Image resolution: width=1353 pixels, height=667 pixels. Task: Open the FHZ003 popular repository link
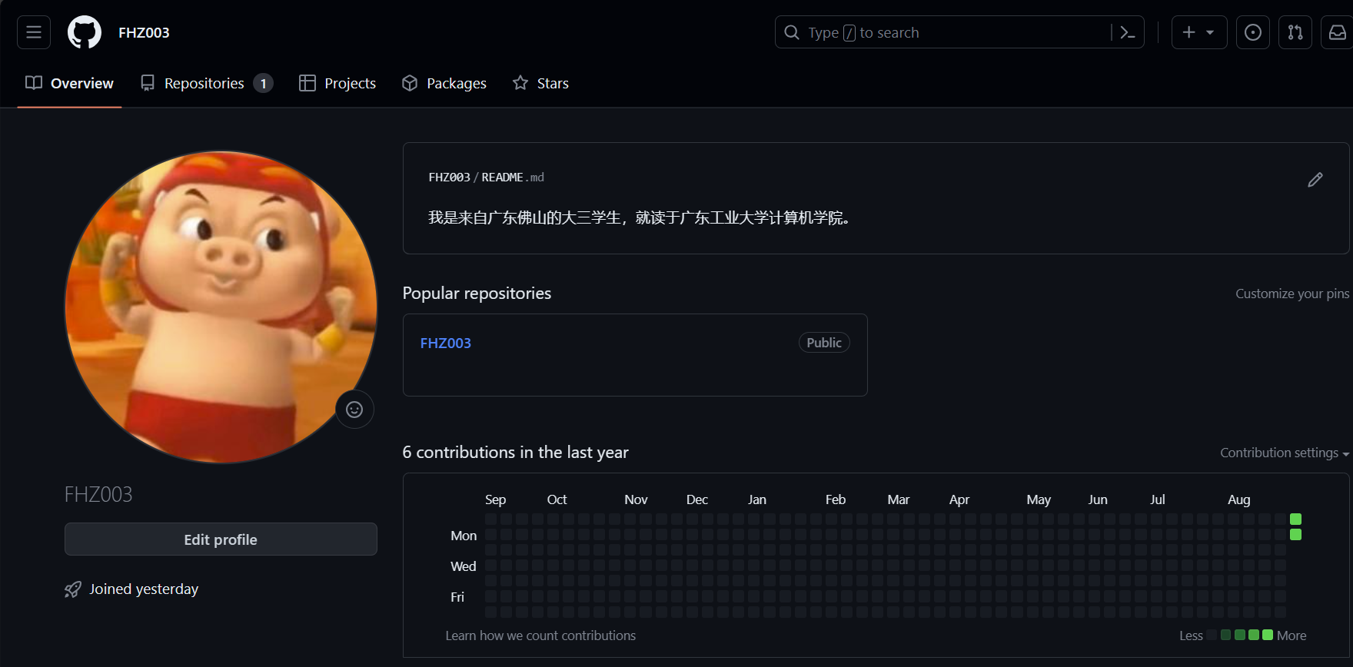point(446,343)
